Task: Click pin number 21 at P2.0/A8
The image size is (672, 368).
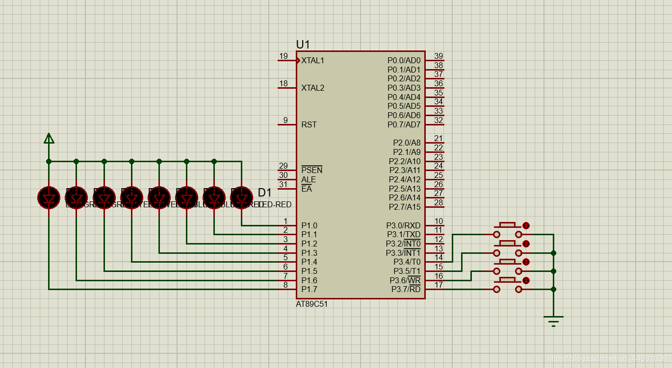Action: pos(439,138)
